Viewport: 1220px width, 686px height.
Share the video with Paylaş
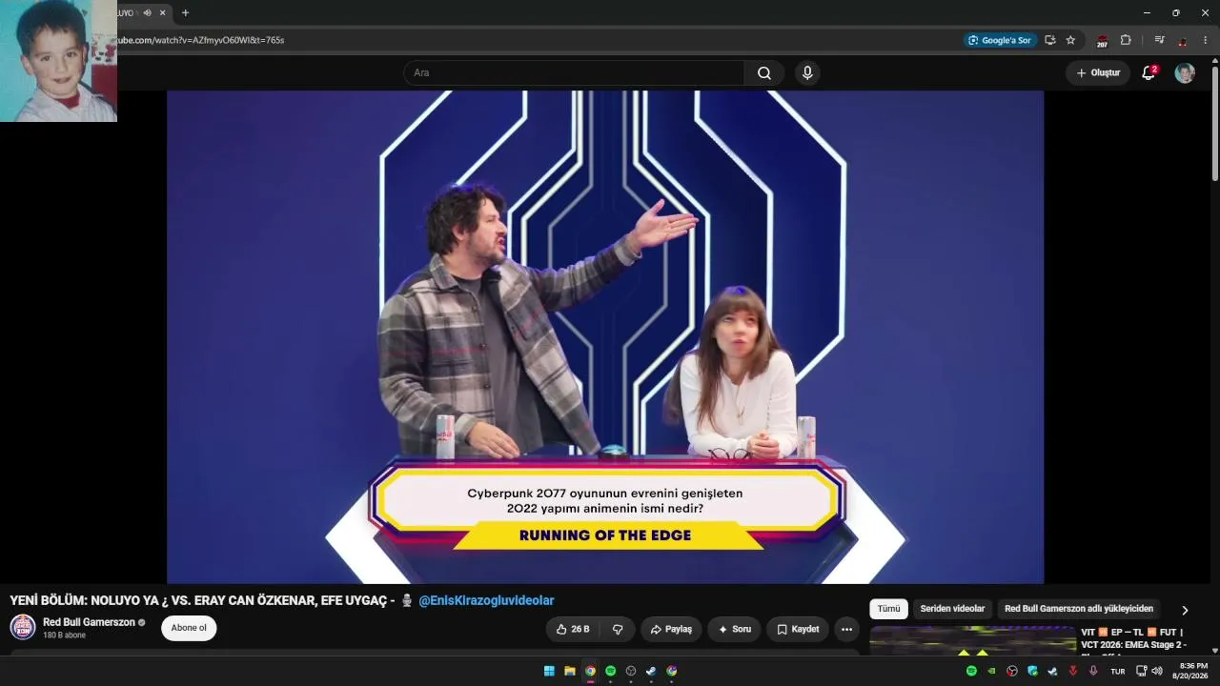671,629
